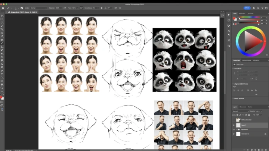Click the brush angle input field

pyautogui.click(x=109, y=8)
